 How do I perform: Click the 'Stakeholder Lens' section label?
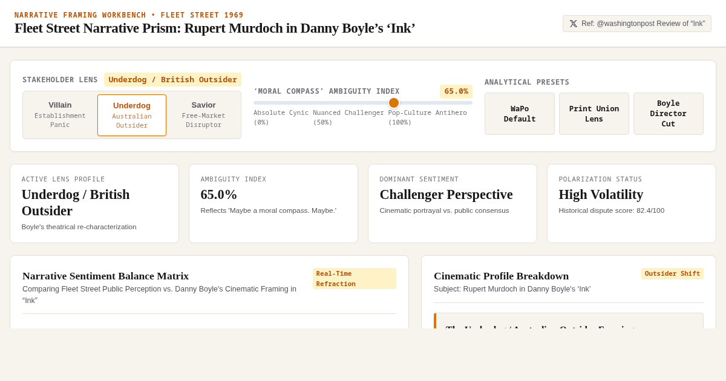pos(60,80)
